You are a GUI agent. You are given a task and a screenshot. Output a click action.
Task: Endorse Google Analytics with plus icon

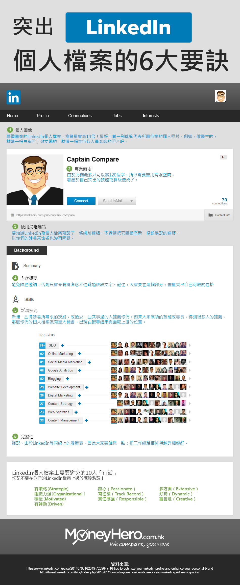[x=80, y=370]
